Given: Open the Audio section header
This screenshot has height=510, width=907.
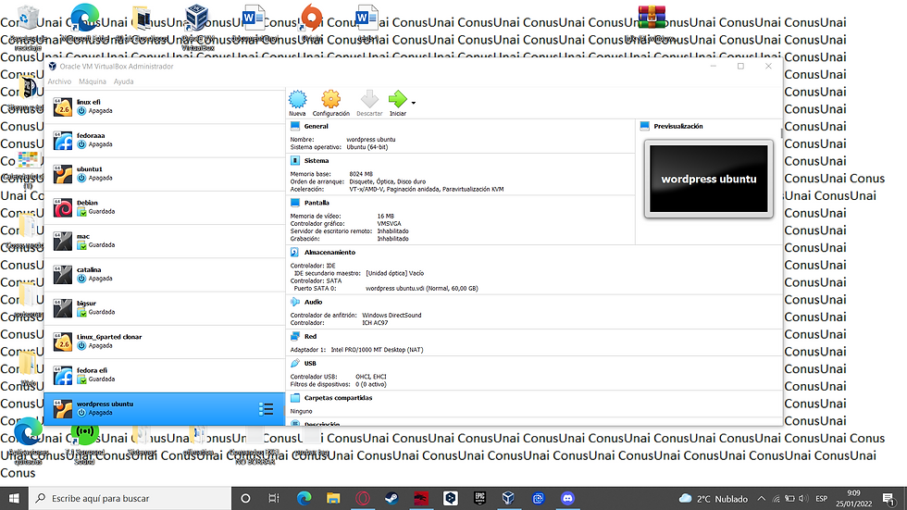Looking at the screenshot, I should tap(313, 303).
